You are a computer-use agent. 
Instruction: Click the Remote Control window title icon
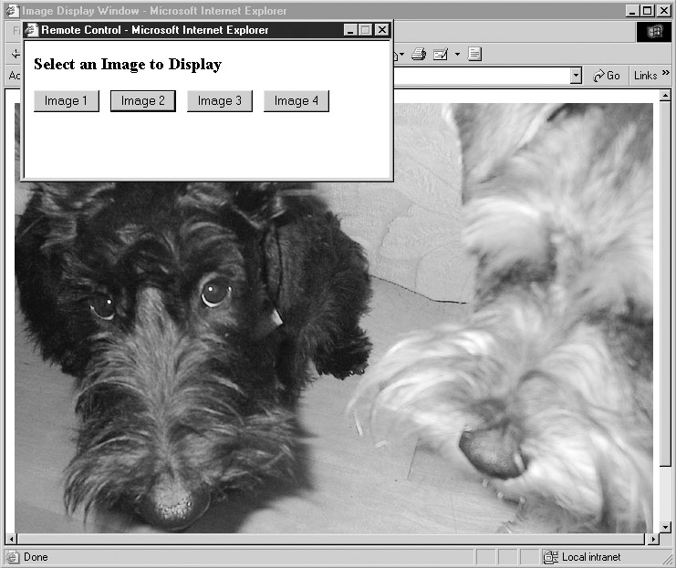click(31, 30)
